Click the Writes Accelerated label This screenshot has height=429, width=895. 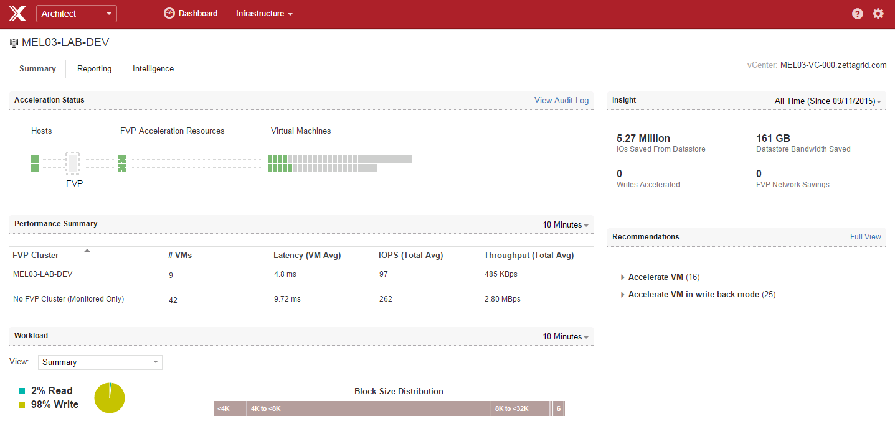[648, 185]
